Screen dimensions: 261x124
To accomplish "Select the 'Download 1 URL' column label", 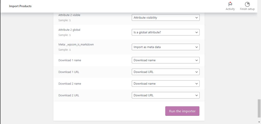I will 69,72.
